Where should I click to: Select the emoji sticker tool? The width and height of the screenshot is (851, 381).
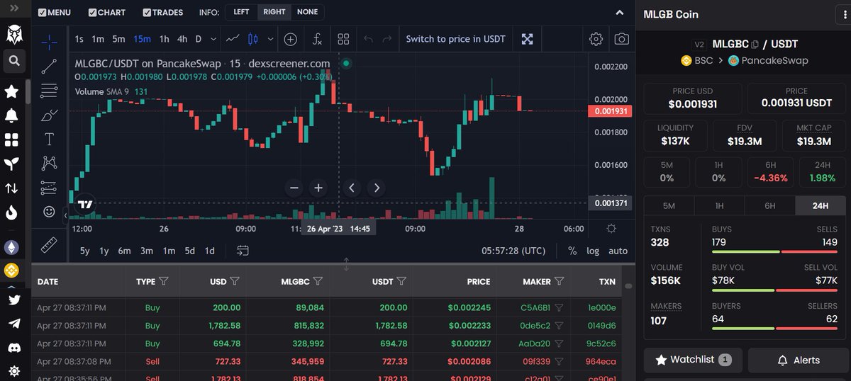(49, 211)
